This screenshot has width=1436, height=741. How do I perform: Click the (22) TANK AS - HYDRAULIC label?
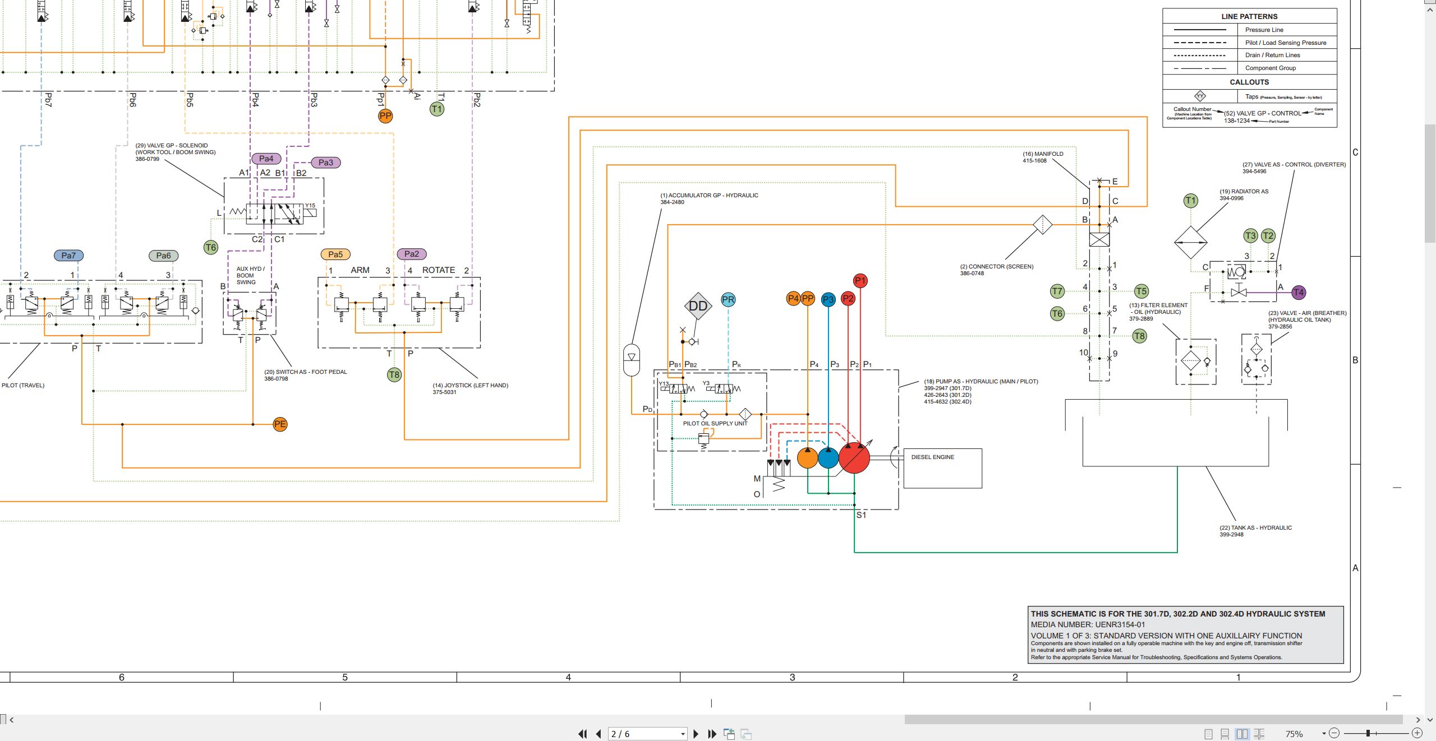(x=1255, y=528)
